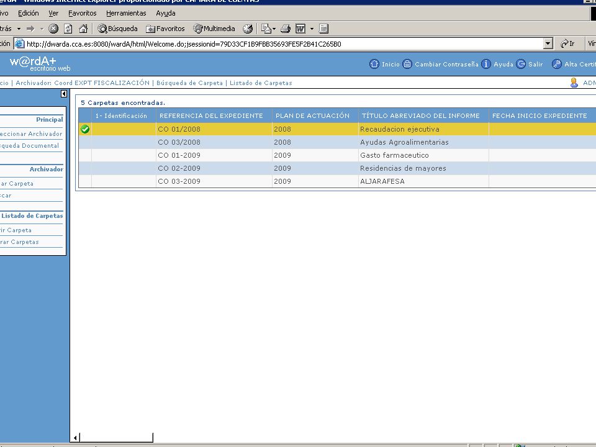
Task: Click the Stop loading toolbar icon
Action: click(x=53, y=29)
